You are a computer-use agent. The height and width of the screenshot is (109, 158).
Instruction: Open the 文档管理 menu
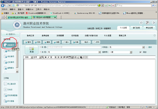[60, 36]
